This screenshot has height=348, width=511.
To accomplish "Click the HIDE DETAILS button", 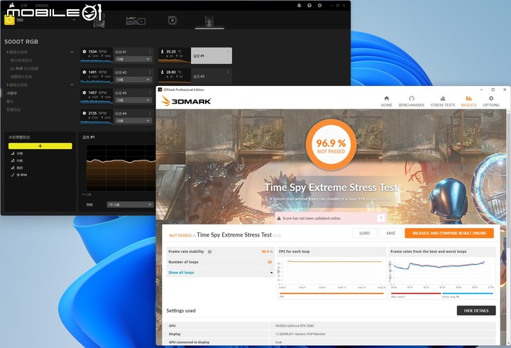I will point(476,310).
